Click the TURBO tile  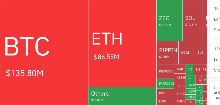coord(180,94)
